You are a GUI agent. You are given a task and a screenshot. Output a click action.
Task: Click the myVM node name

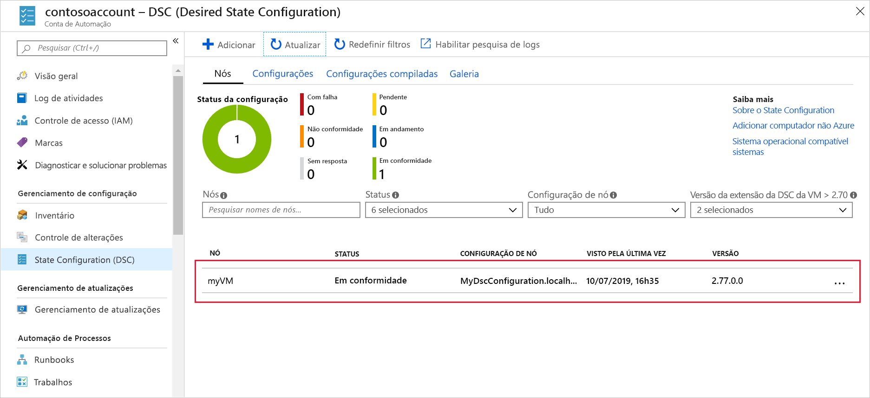click(x=220, y=281)
